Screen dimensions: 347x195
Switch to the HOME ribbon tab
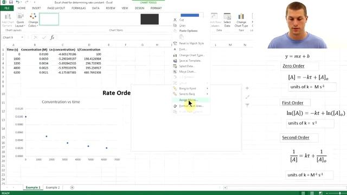coord(22,8)
